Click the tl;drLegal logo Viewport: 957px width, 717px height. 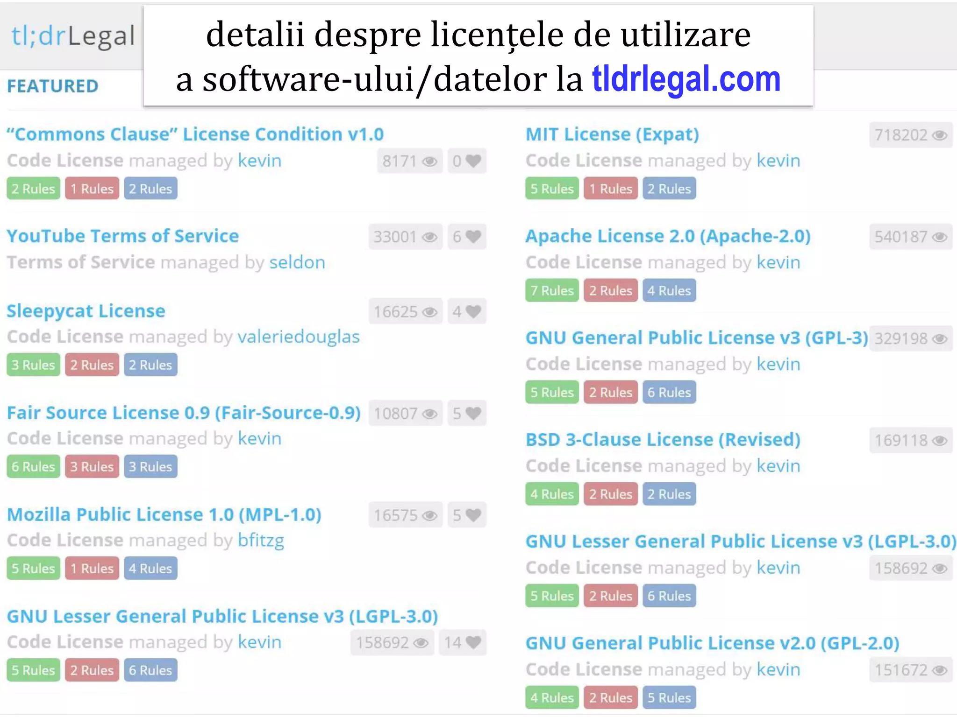tap(73, 36)
